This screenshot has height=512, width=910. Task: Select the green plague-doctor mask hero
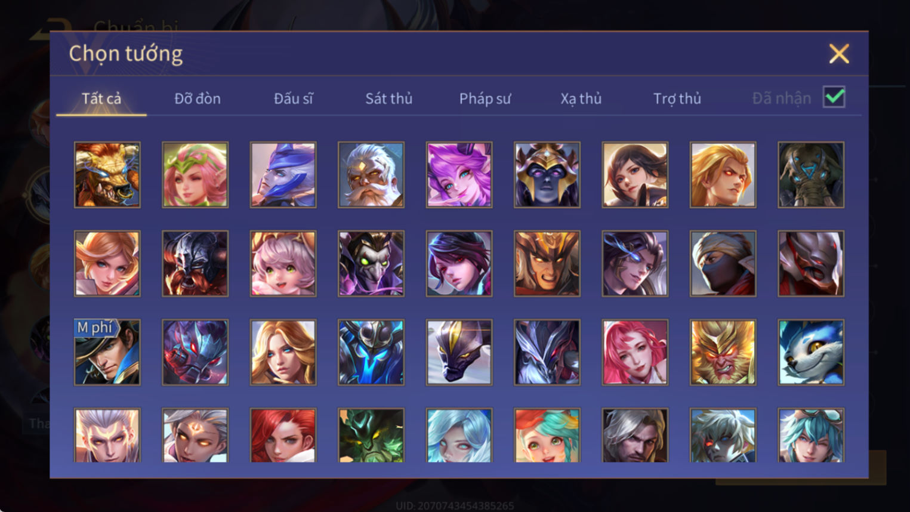point(371,264)
